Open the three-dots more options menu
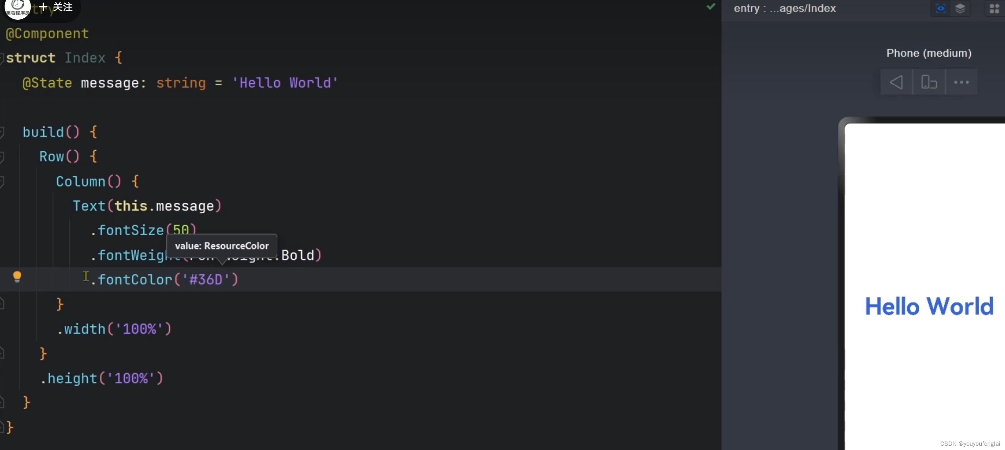This screenshot has height=450, width=1005. (961, 82)
